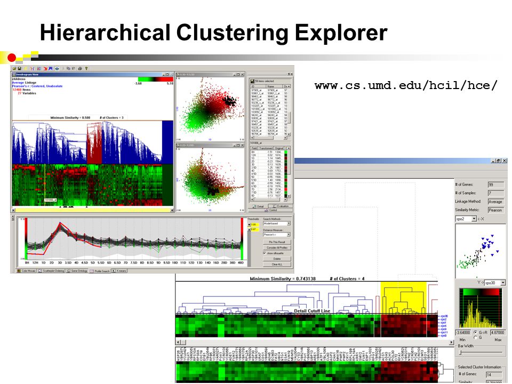Open the Detail tab in the side panel
This screenshot has height=384, width=512.
[x=258, y=206]
